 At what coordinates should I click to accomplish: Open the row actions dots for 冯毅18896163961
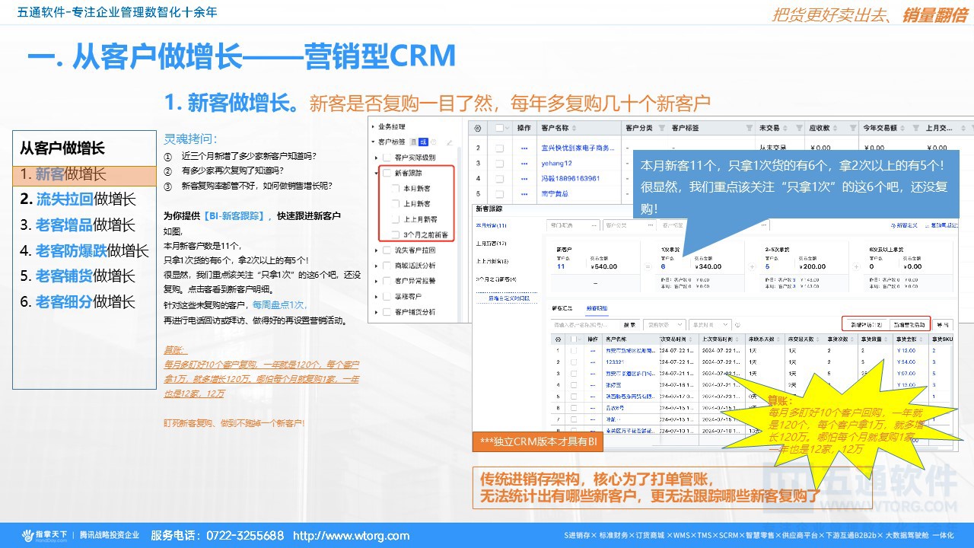click(x=524, y=179)
